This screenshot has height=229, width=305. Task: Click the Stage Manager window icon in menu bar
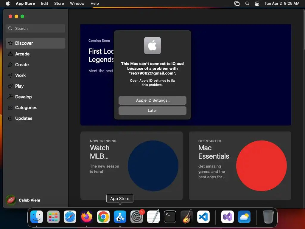click(237, 4)
